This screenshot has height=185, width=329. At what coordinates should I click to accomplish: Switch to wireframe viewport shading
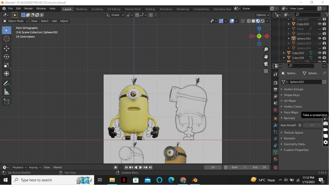click(249, 21)
